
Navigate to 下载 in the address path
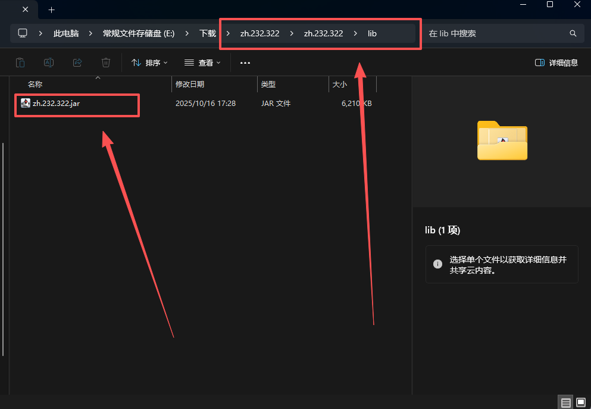tap(207, 33)
